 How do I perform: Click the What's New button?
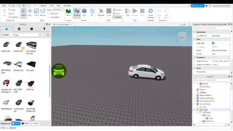coord(198,6)
